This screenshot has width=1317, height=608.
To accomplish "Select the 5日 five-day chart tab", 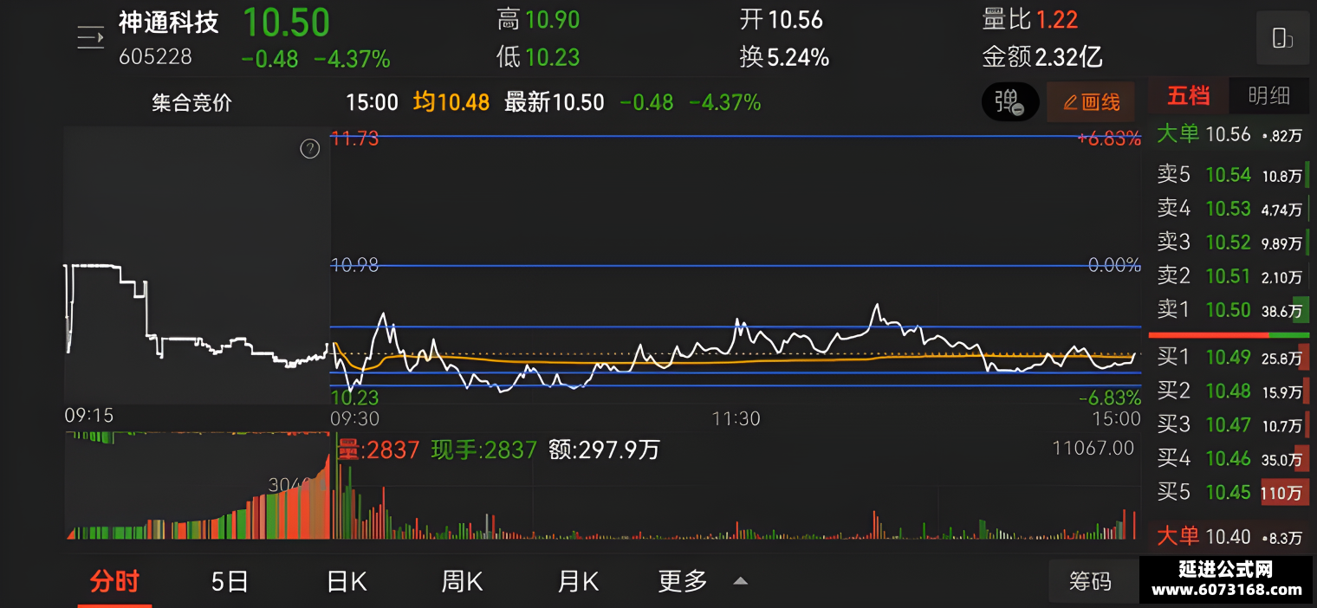I will click(230, 581).
